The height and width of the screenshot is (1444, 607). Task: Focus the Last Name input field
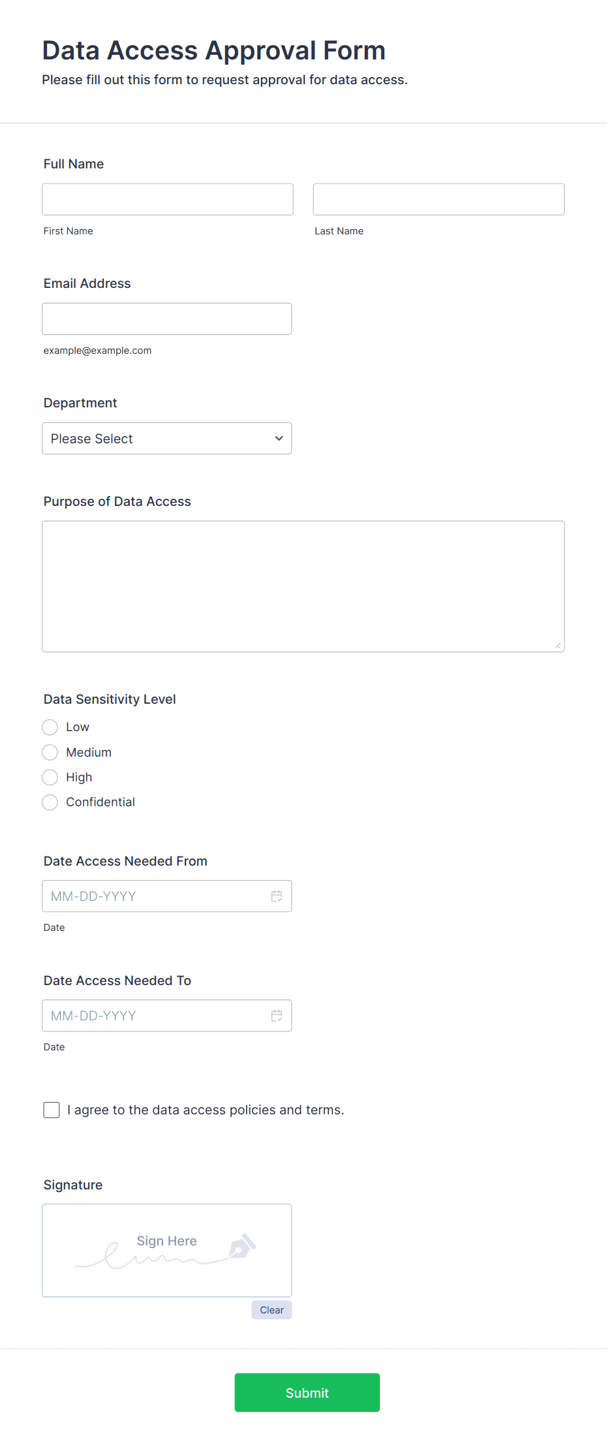439,199
